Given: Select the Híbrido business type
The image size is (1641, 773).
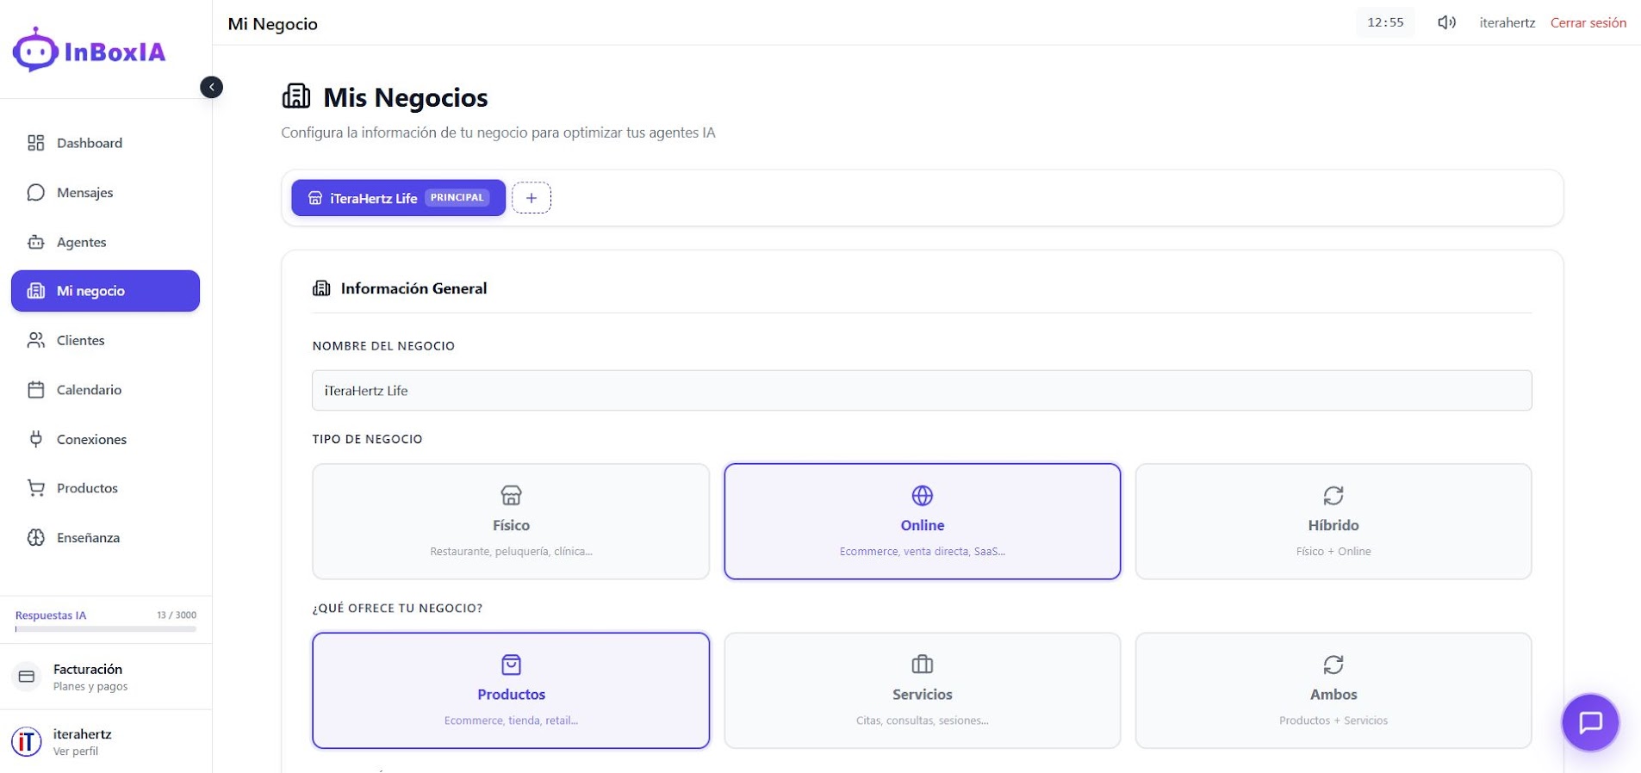Looking at the screenshot, I should click(x=1333, y=522).
